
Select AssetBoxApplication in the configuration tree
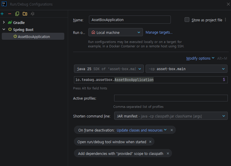[x=33, y=36]
